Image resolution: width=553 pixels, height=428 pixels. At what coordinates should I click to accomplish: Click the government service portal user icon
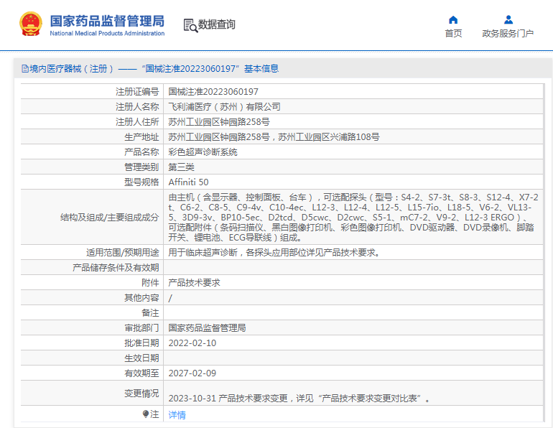[508, 19]
